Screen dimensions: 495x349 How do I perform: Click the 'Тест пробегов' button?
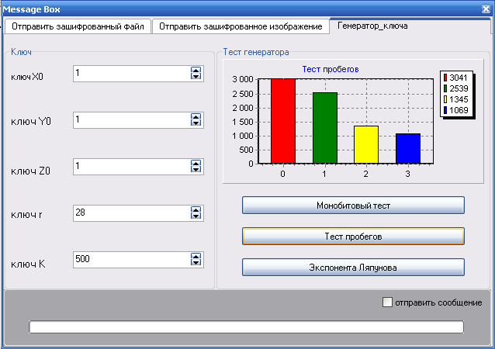click(353, 236)
